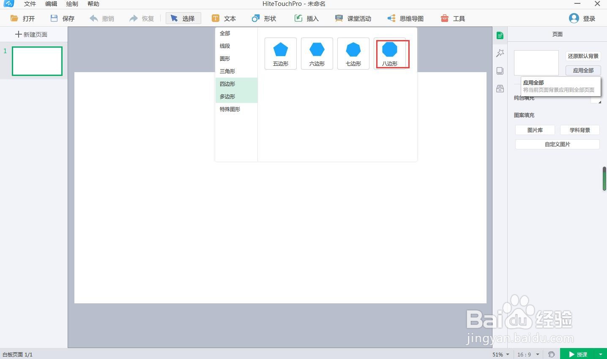The height and width of the screenshot is (359, 607).
Task: Open the 思维导图 mind map tool
Action: tap(405, 19)
